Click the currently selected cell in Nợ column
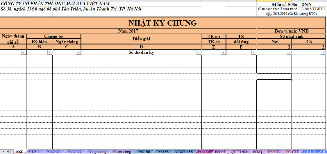 [x=274, y=76]
